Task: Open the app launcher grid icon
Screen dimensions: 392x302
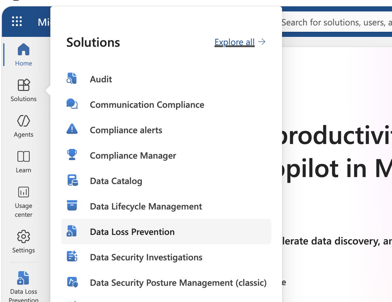Action: pos(17,22)
